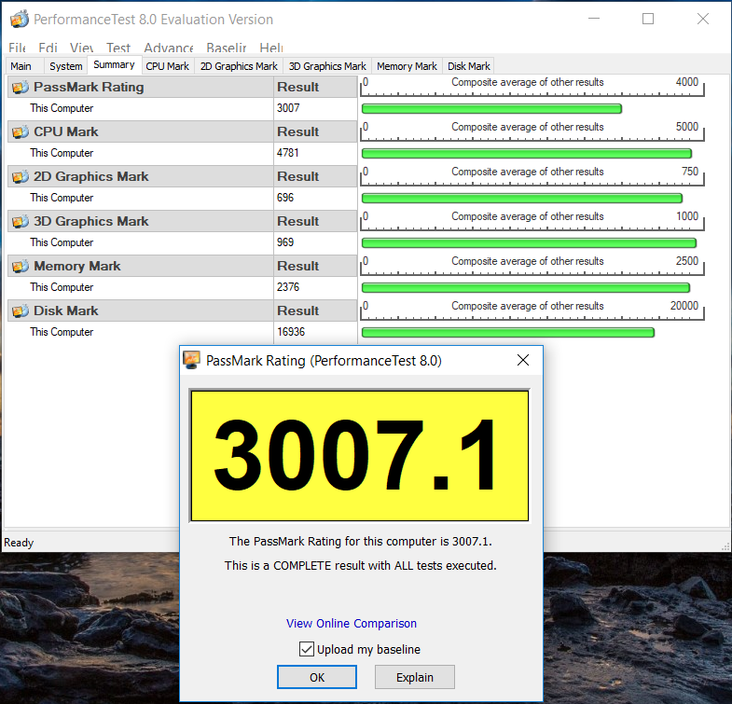Minimize the PerformanceTest window
The height and width of the screenshot is (704, 732).
click(594, 19)
